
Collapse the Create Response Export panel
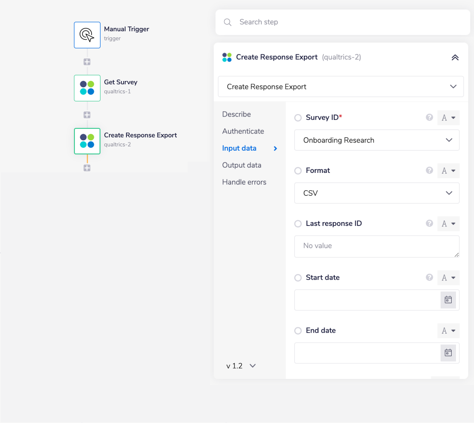coord(455,57)
